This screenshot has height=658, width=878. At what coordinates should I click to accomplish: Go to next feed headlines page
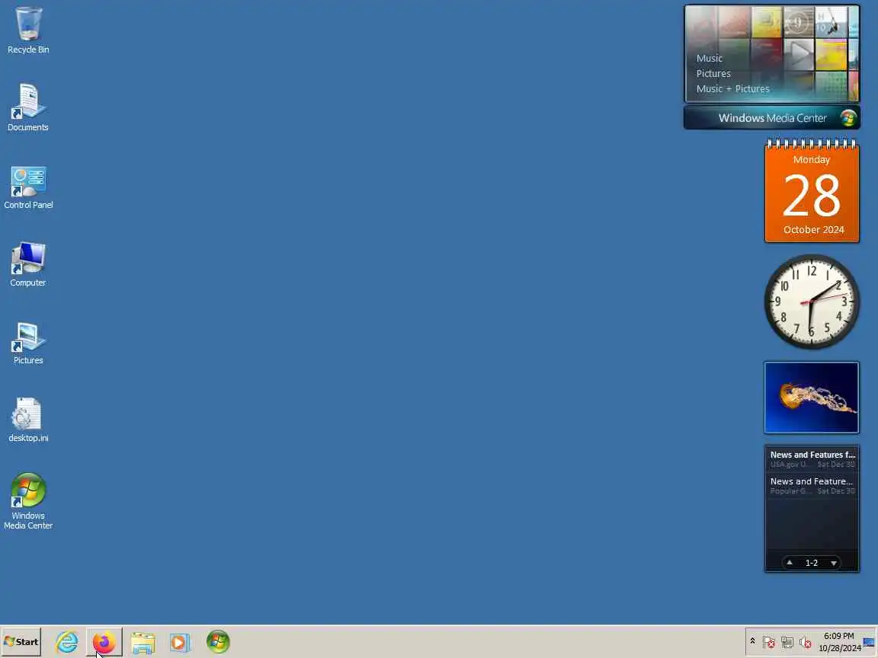pyautogui.click(x=834, y=563)
